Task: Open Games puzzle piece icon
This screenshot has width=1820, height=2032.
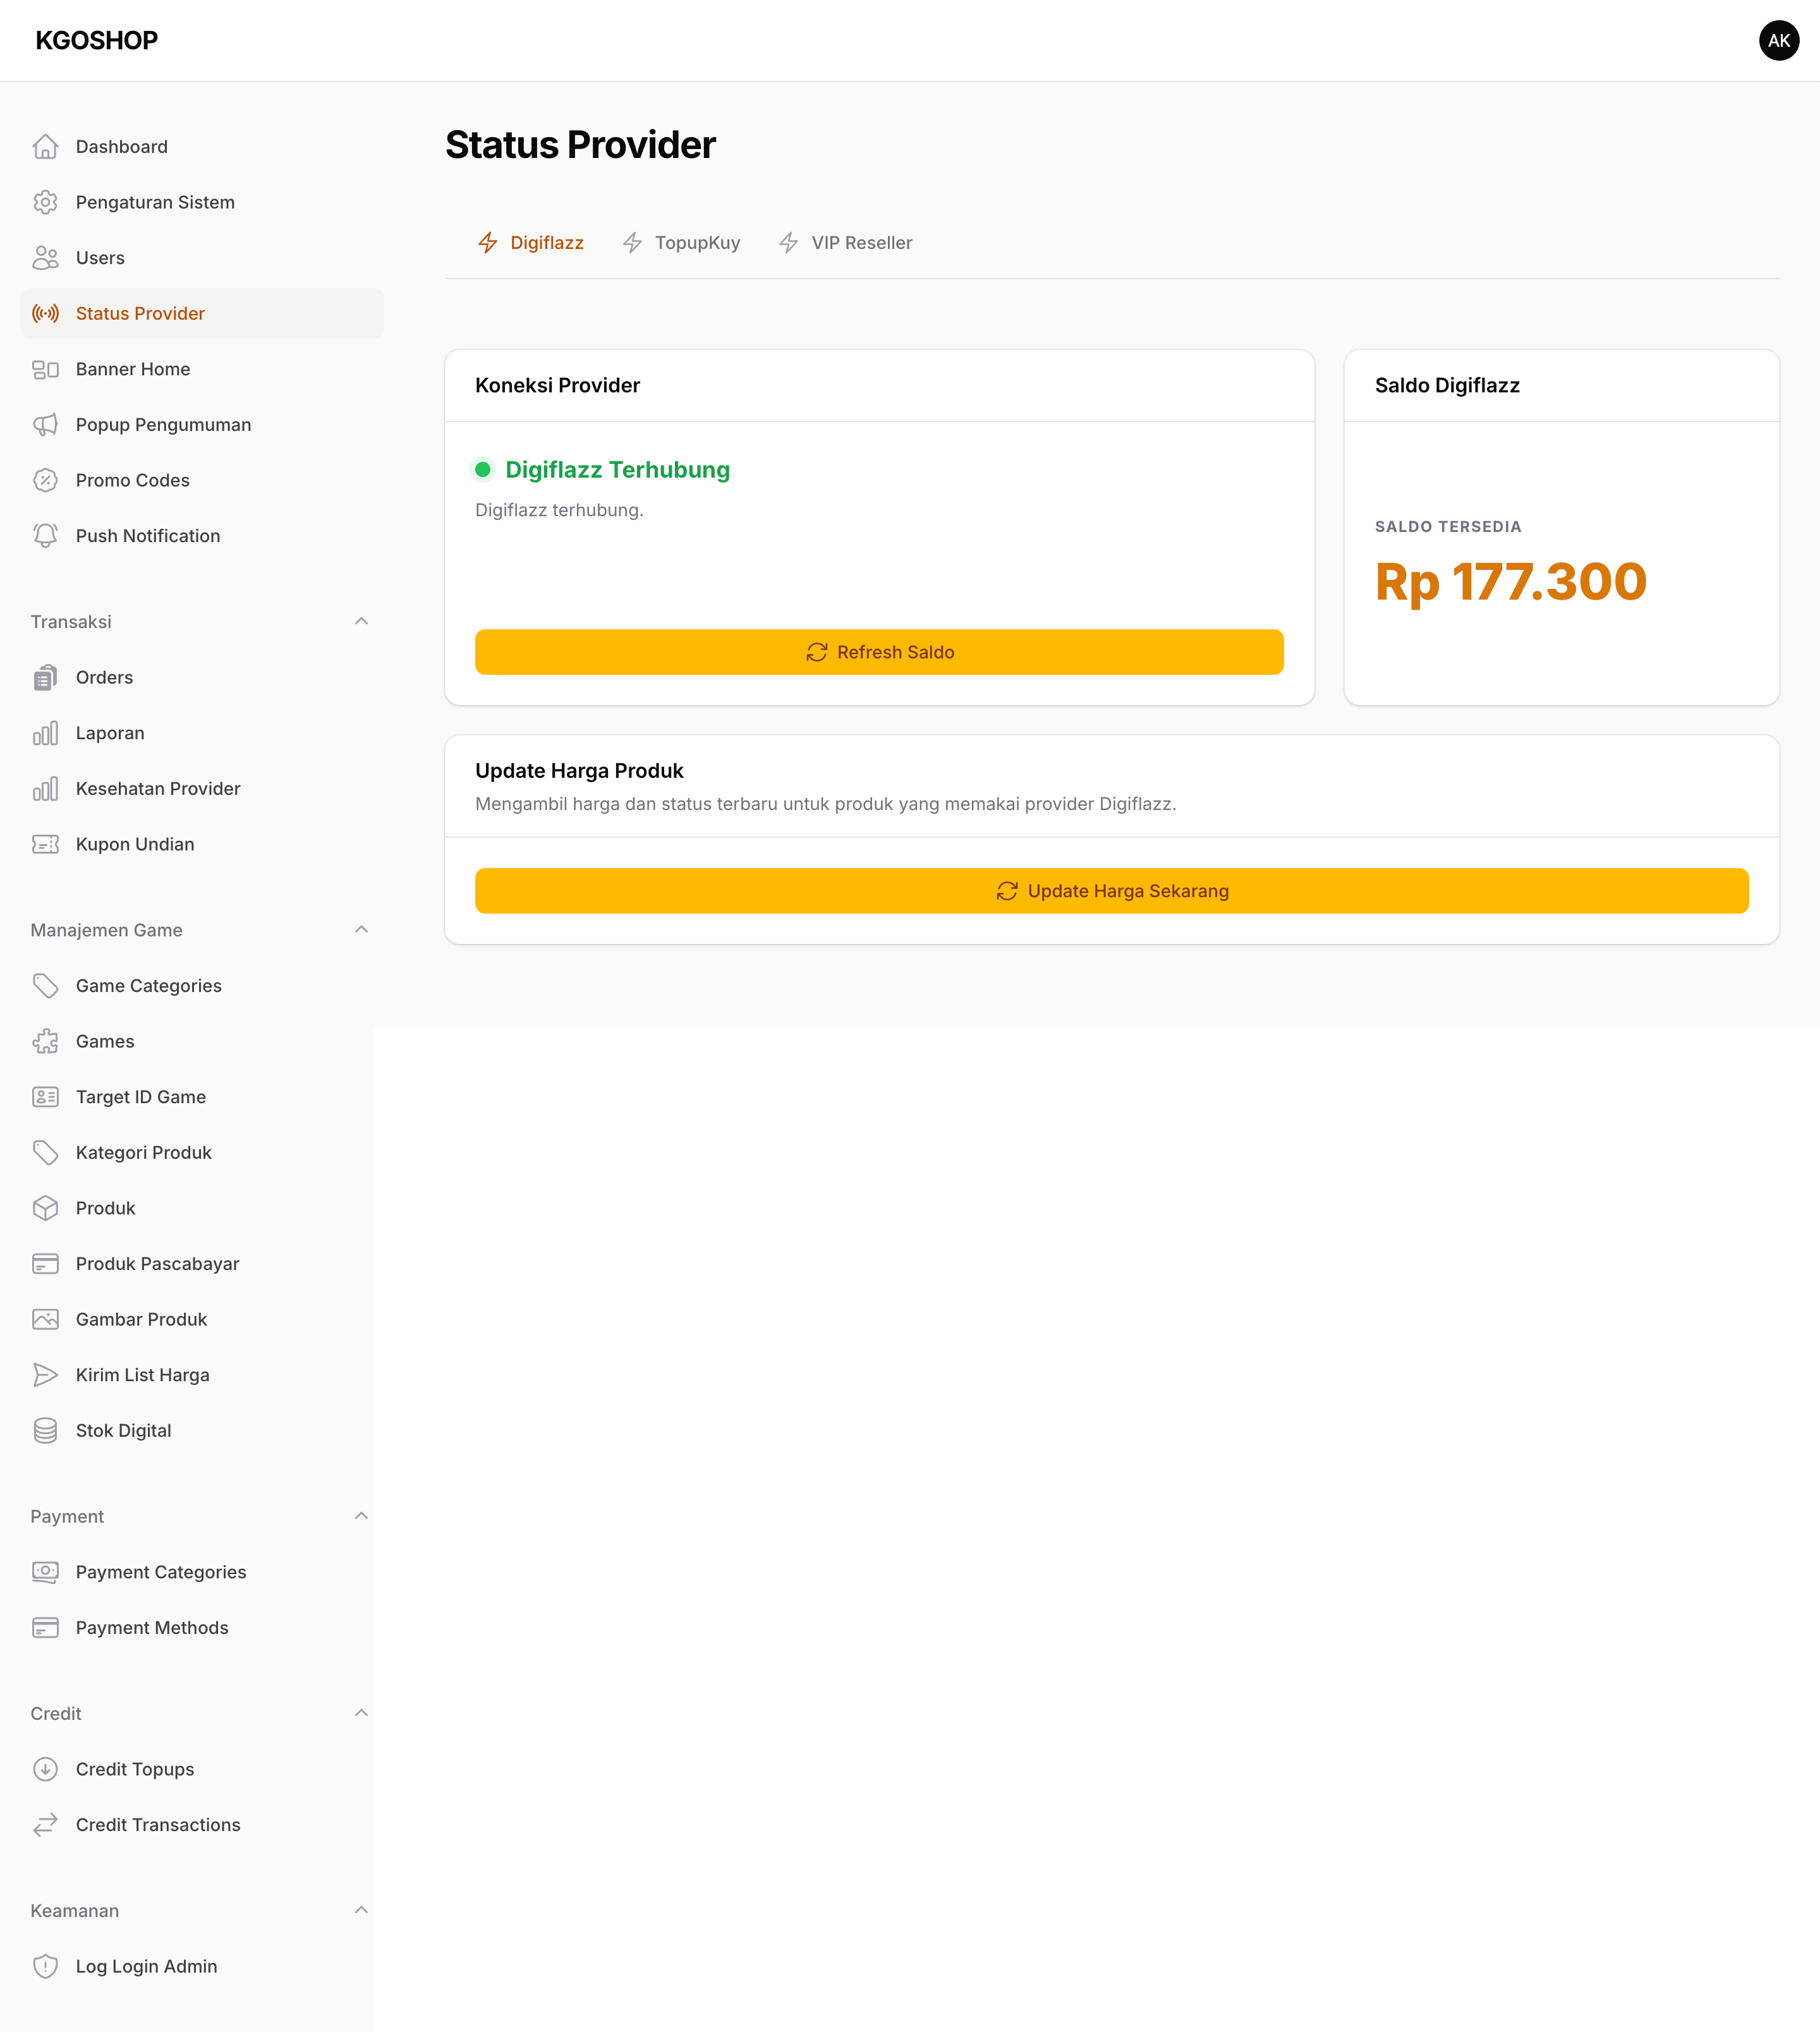Action: 45,1041
